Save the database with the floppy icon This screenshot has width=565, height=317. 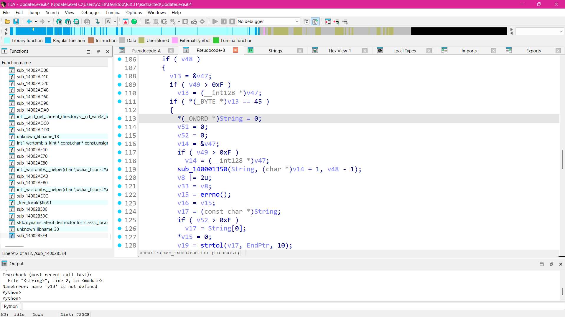(x=16, y=21)
